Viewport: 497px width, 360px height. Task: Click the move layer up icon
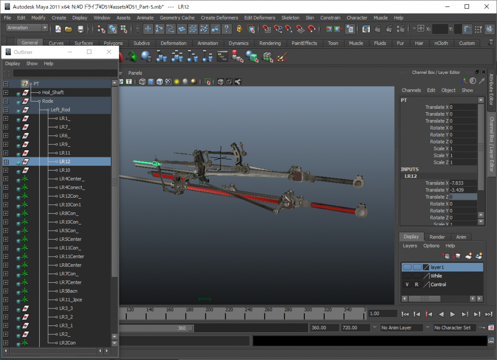447,256
